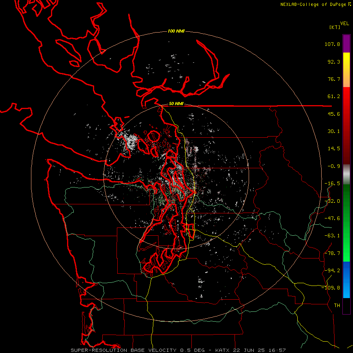The height and width of the screenshot is (353, 353).
Task: Click the -16.5 velocity scale value
Action: coord(332,184)
